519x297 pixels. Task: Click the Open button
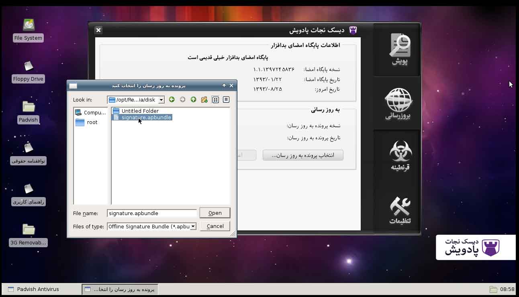click(x=215, y=213)
